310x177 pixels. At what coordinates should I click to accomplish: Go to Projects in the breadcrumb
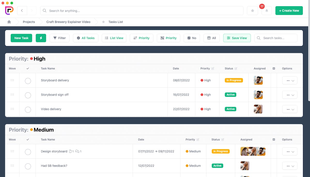point(29,22)
